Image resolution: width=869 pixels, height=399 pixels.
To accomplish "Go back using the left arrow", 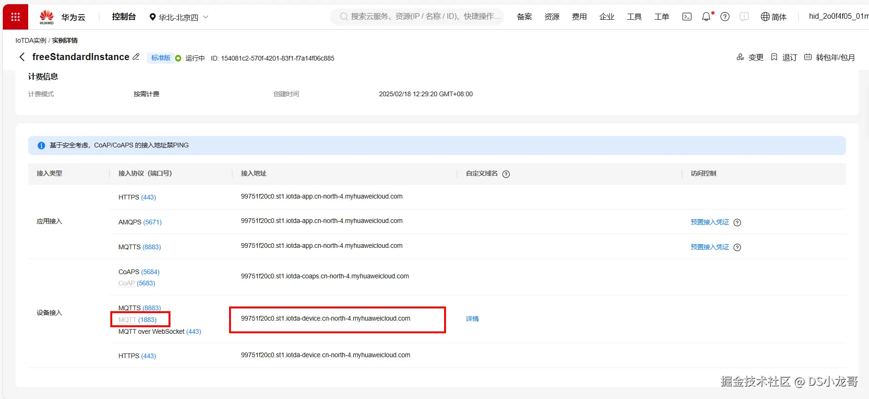I will tap(22, 57).
